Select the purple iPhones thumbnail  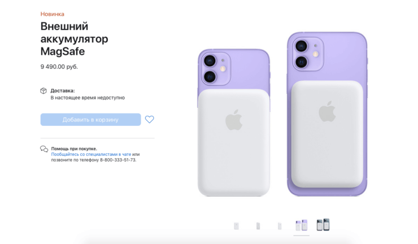tap(302, 225)
